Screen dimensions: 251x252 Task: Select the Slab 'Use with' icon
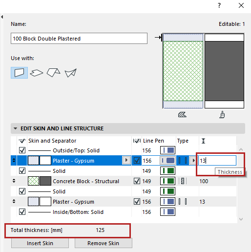[37, 73]
